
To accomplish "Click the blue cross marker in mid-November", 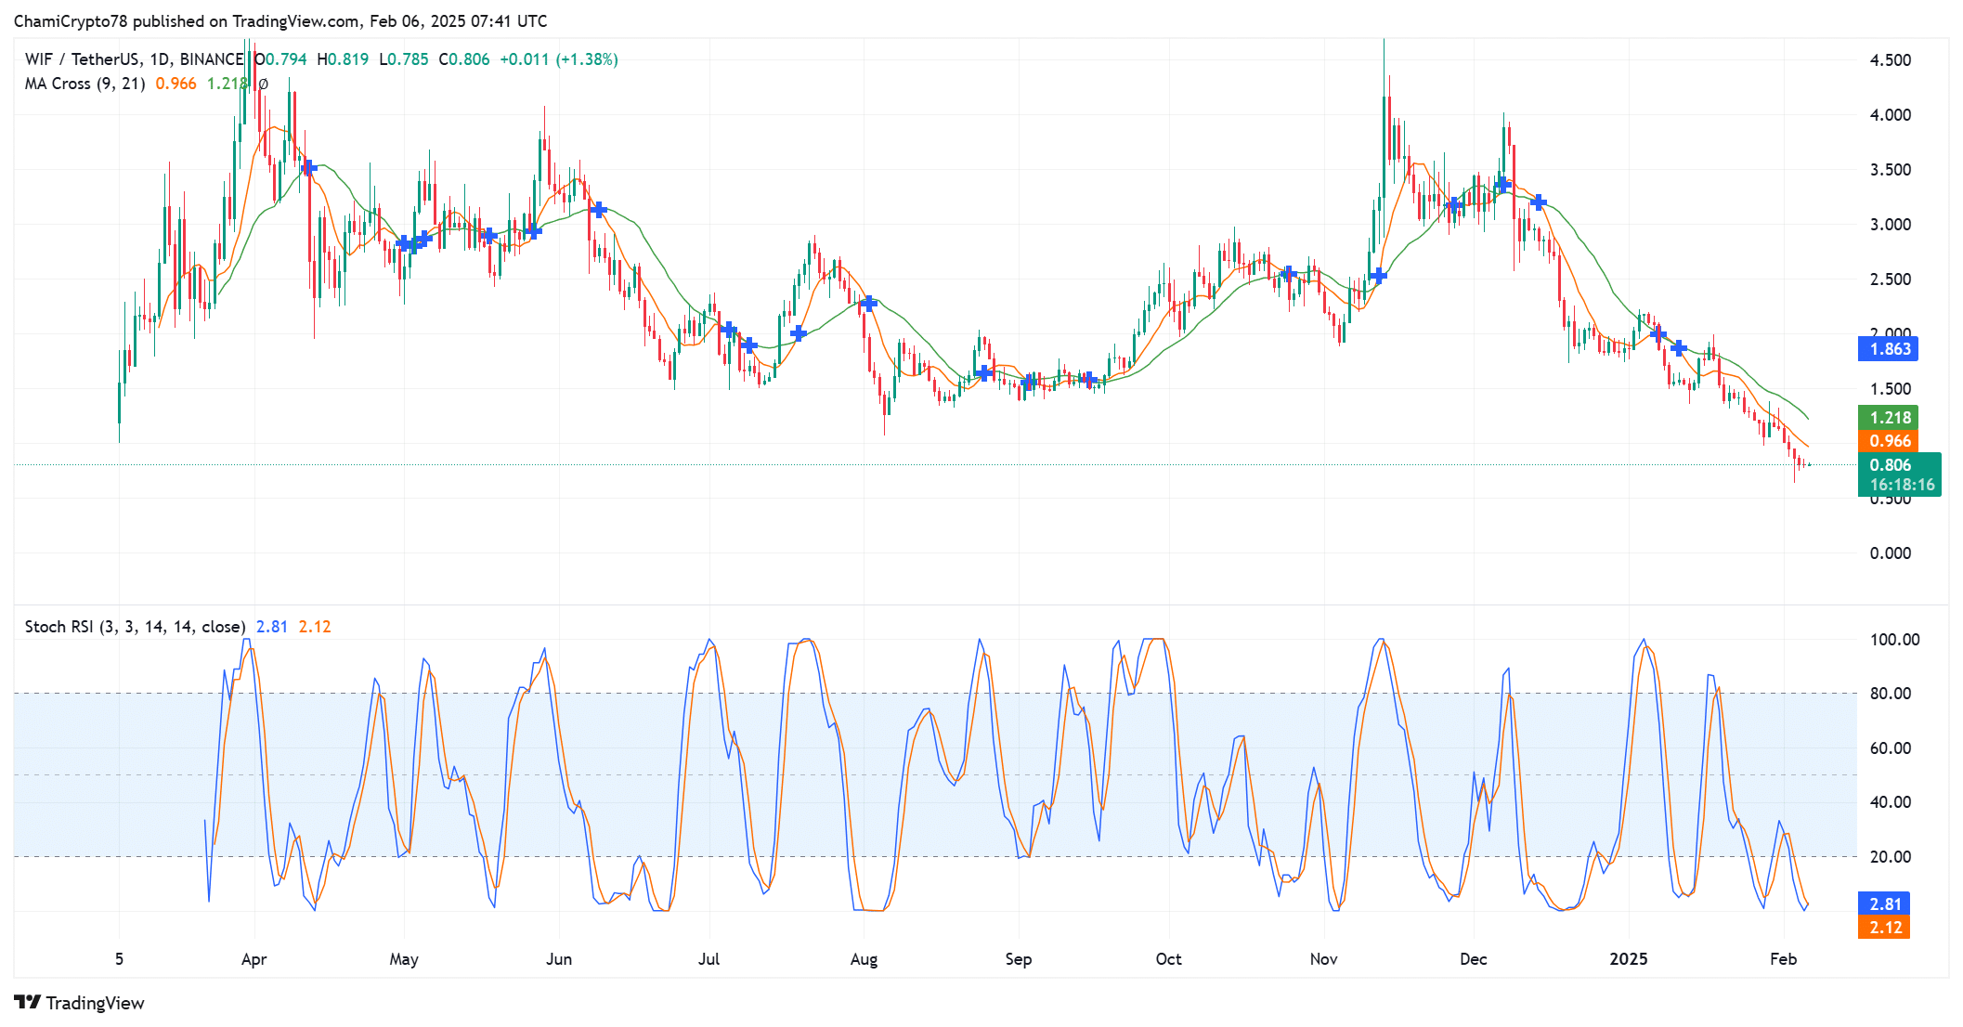I will point(1378,275).
